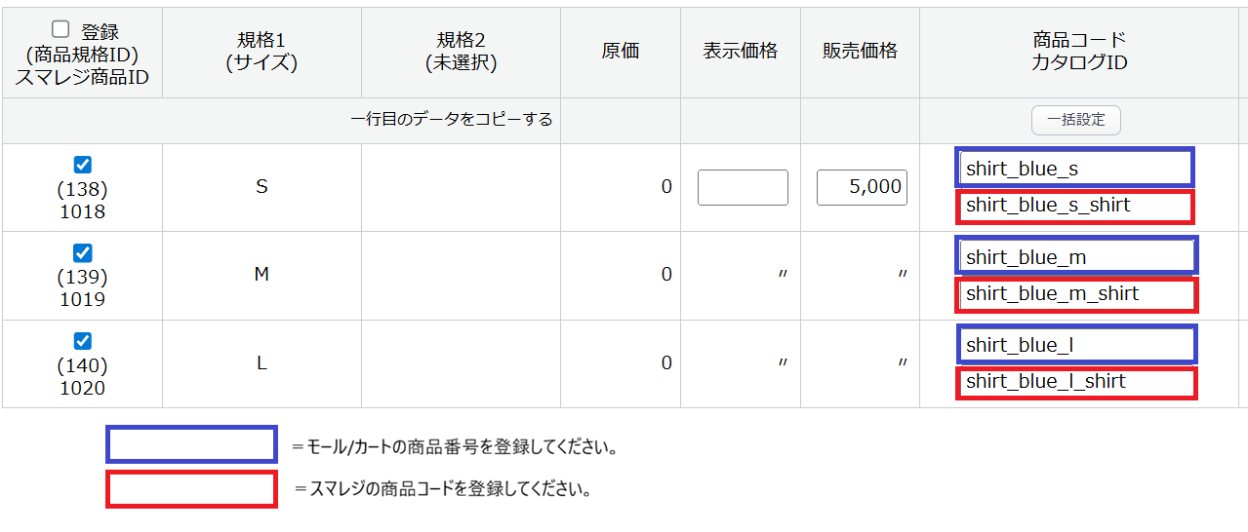The height and width of the screenshot is (532, 1248).
Task: Click the red legend box for スマレジ
Action: click(191, 489)
